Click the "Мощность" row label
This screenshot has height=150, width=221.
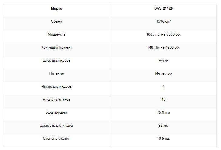[x=56, y=34]
